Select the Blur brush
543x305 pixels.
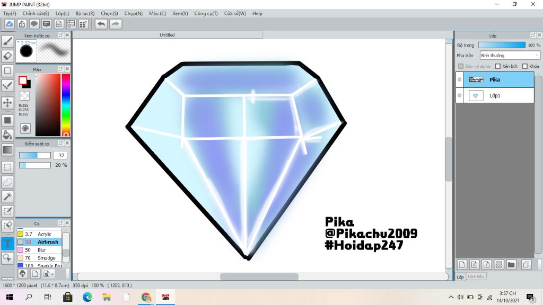pos(39,250)
